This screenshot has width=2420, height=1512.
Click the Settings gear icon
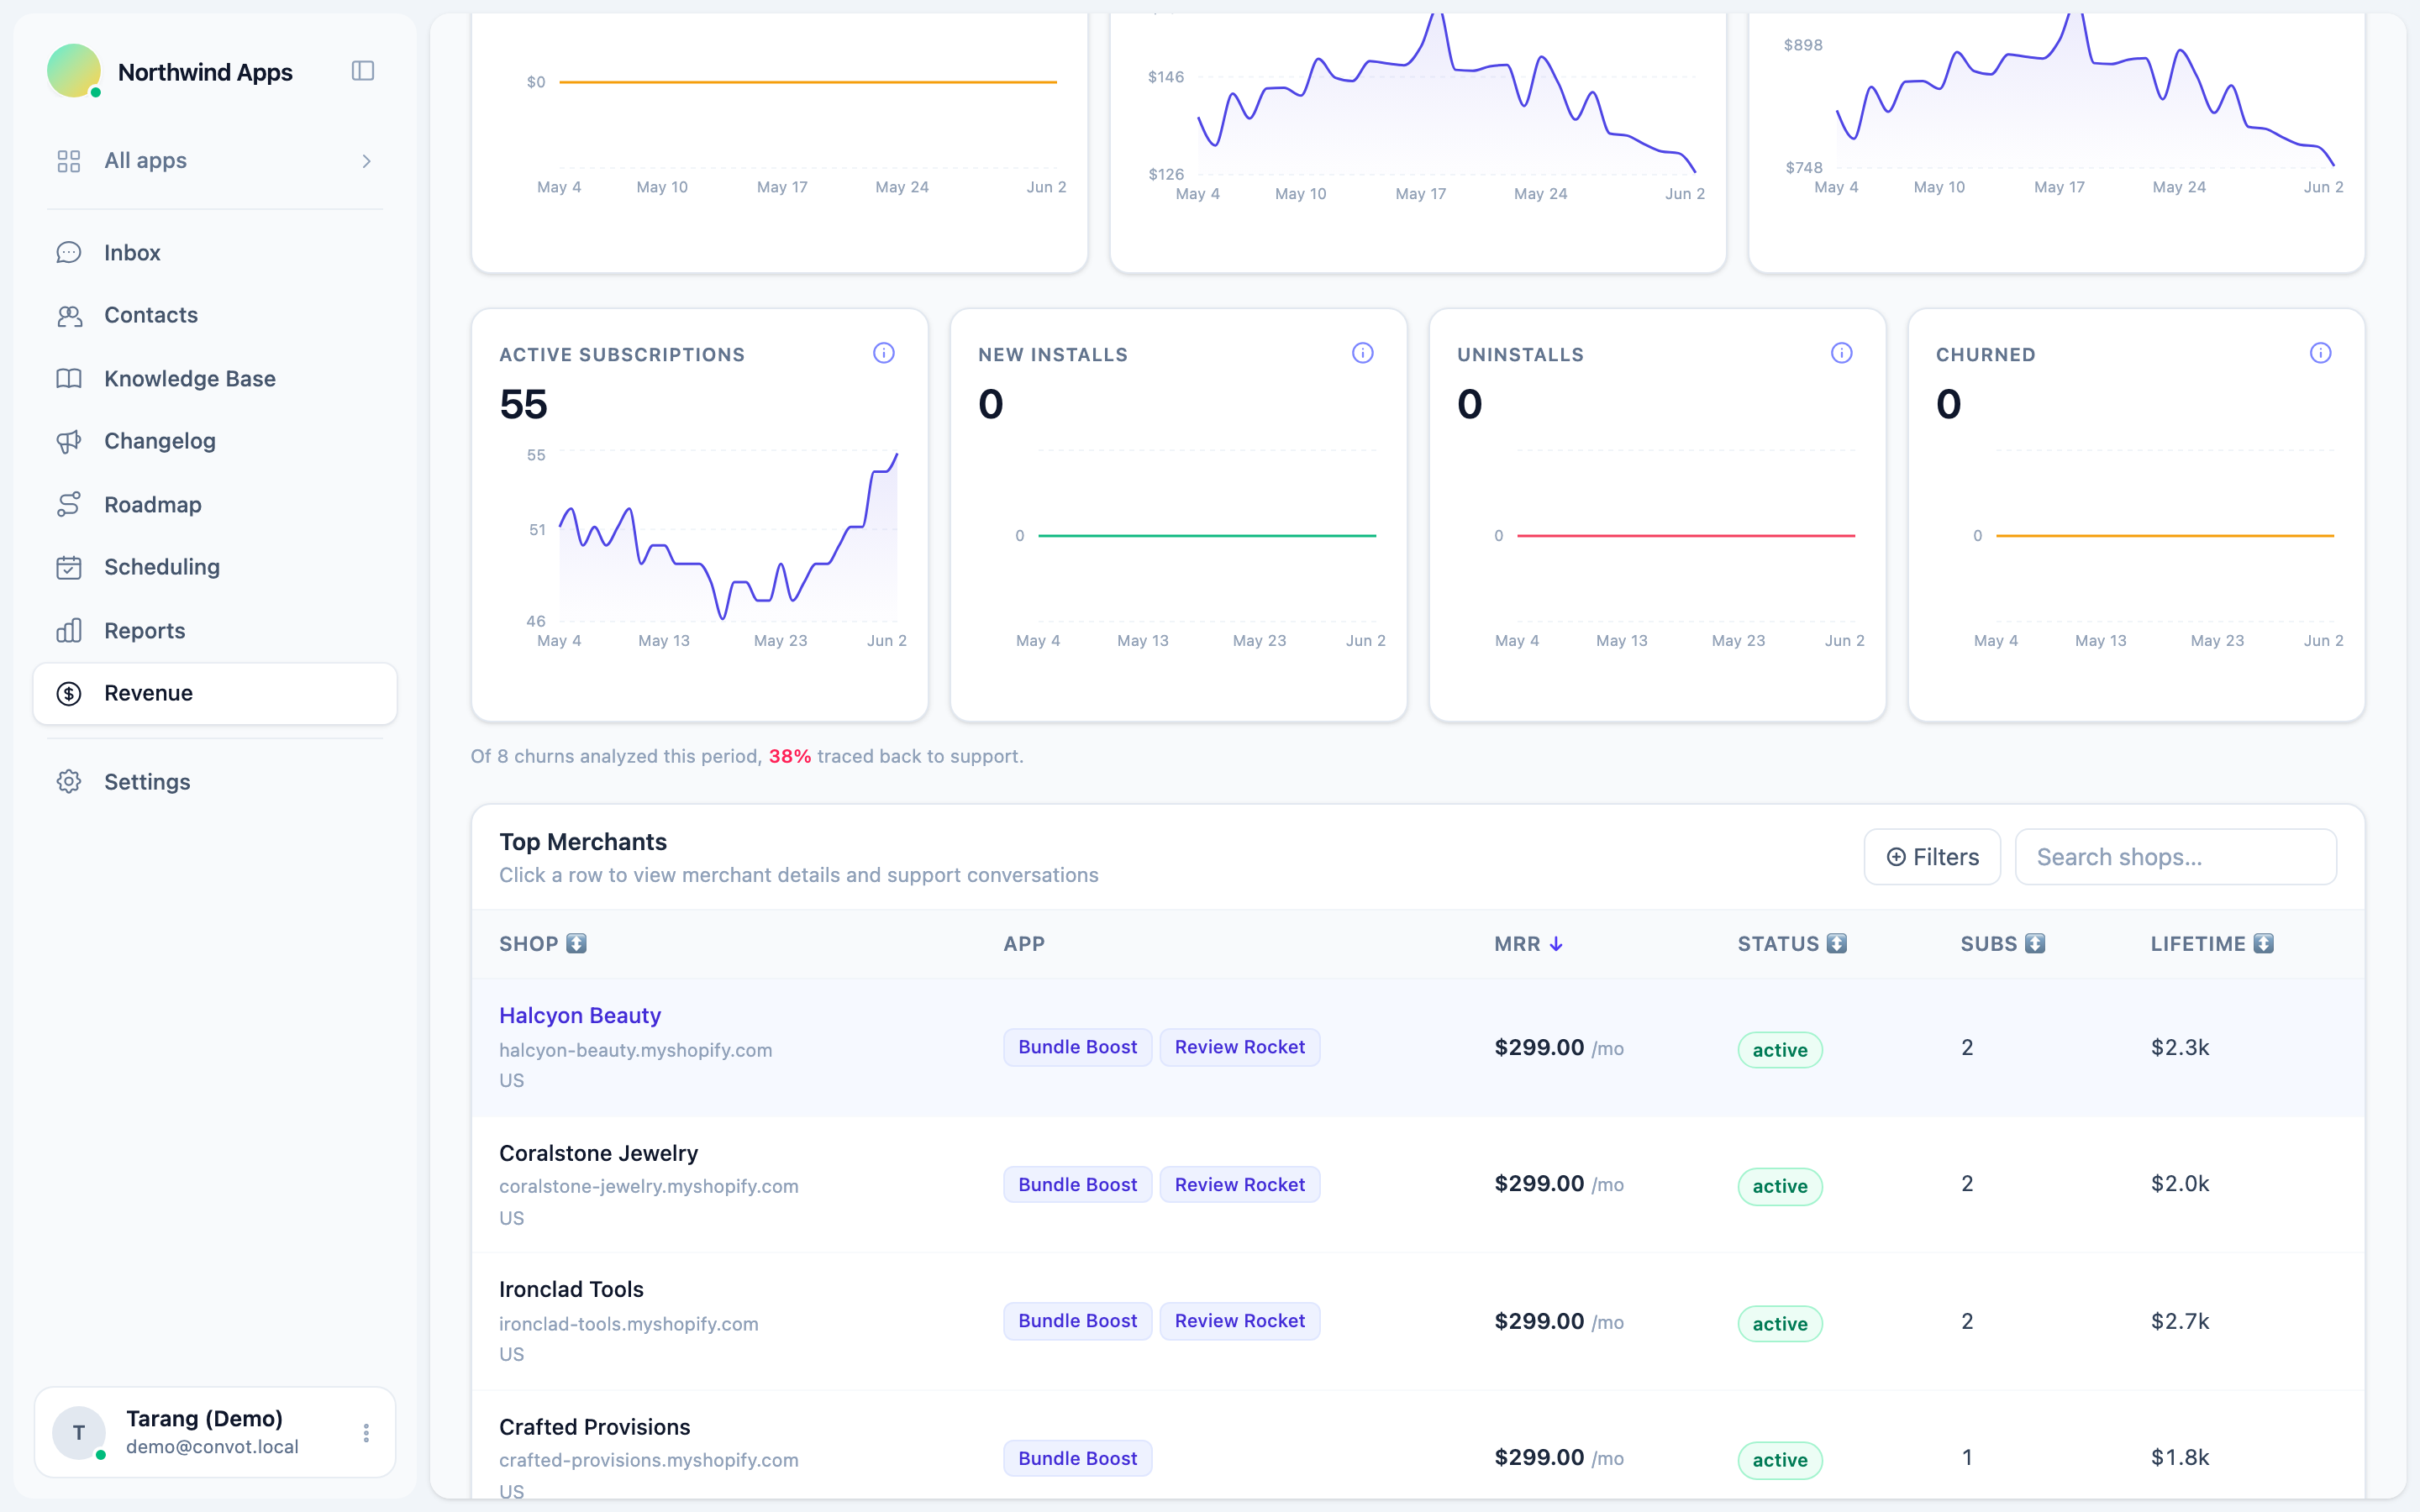pos(69,782)
